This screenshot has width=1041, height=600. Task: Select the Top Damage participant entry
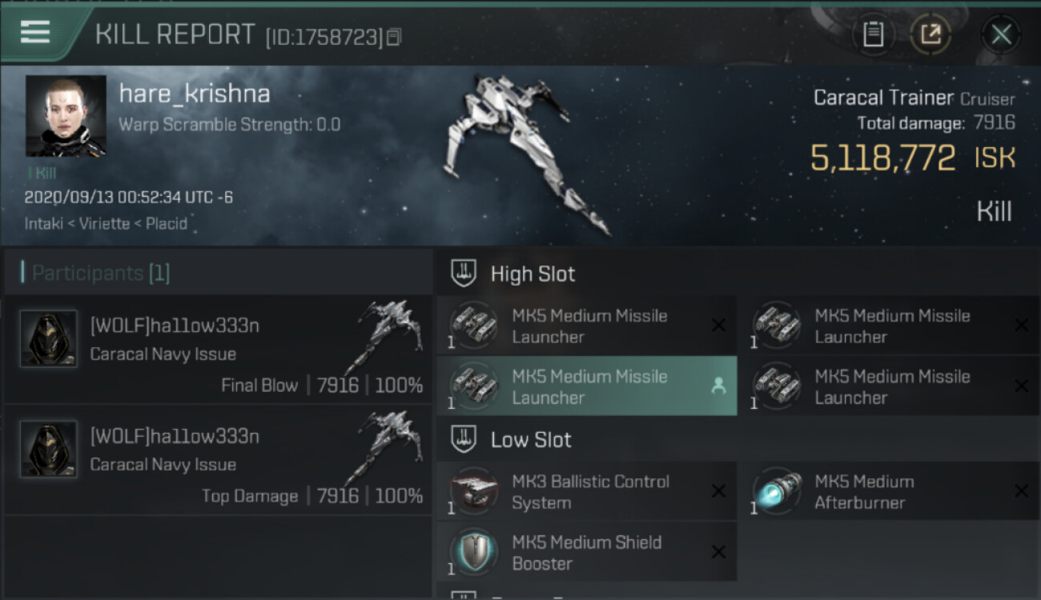pyautogui.click(x=218, y=461)
